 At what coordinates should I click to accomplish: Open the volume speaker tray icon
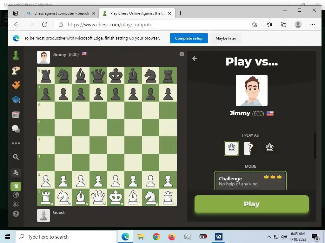click(x=284, y=237)
